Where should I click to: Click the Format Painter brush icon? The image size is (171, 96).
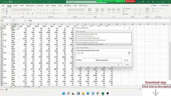tap(7, 14)
